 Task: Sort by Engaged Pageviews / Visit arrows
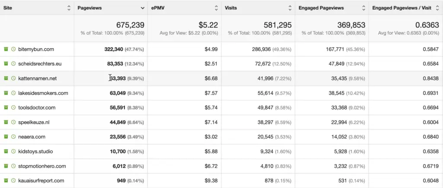click(x=437, y=8)
